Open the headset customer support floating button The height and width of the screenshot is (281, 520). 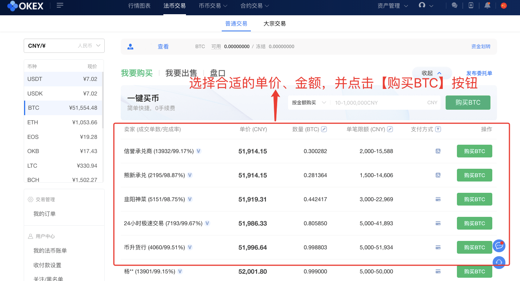coord(499,262)
